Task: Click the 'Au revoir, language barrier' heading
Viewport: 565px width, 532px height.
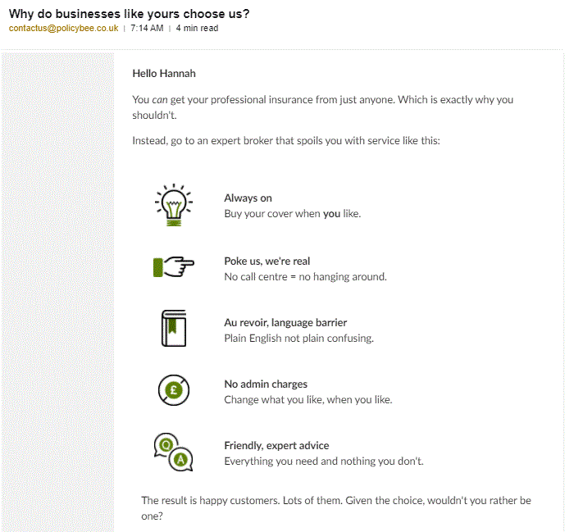Action: tap(285, 322)
